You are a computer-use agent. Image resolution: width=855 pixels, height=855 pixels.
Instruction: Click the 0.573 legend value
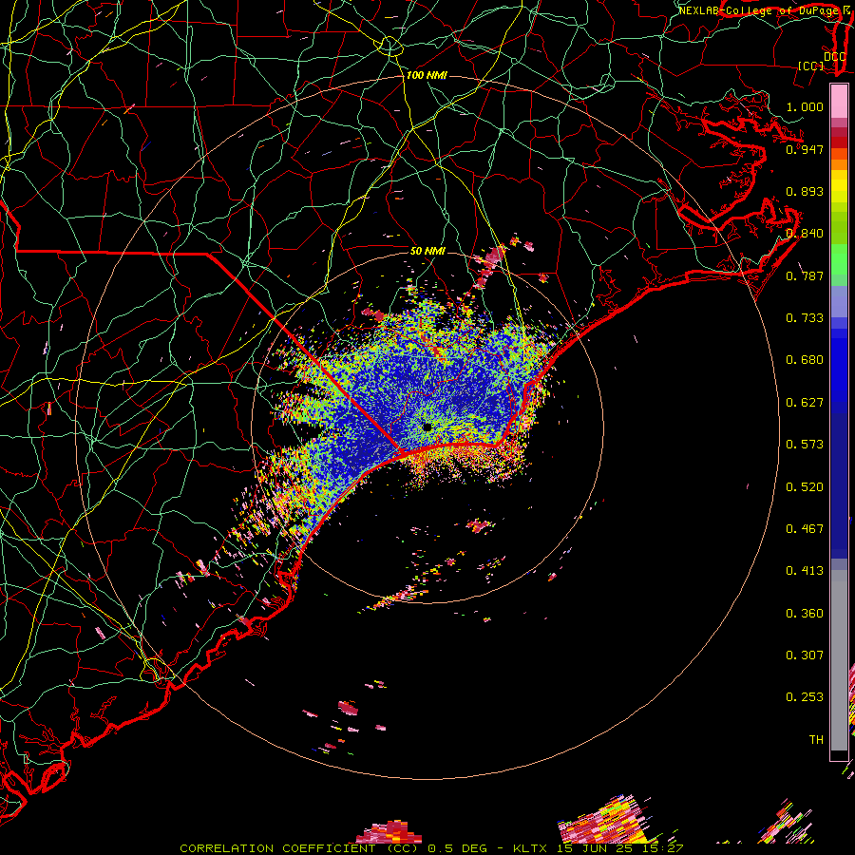(x=805, y=445)
